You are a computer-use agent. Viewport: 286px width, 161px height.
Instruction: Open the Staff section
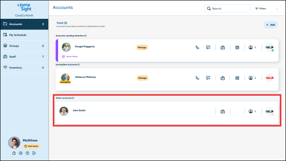click(x=24, y=57)
